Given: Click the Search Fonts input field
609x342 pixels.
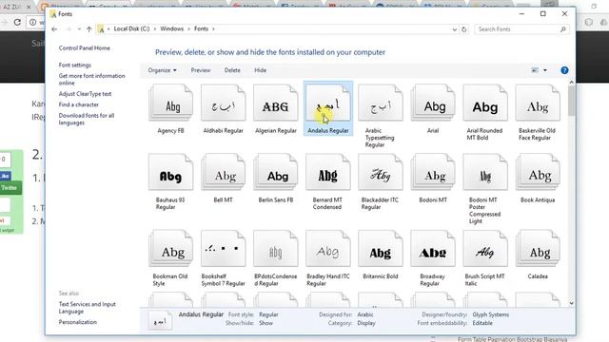Looking at the screenshot, I should click(x=521, y=29).
